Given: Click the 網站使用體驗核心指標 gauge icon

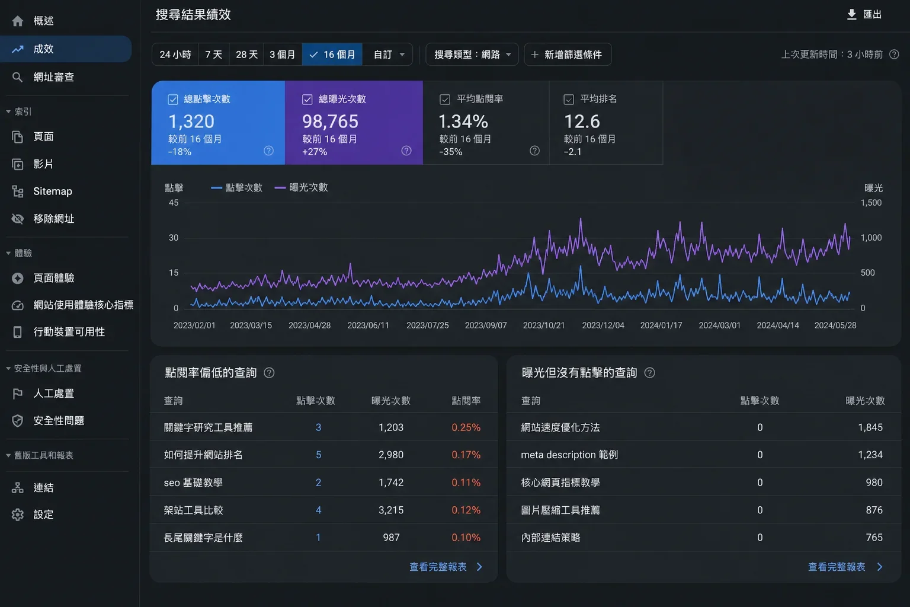Looking at the screenshot, I should 18,305.
